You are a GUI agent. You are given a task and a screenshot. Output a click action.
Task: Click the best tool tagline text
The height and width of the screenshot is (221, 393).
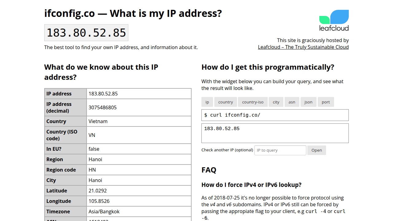pos(121,47)
